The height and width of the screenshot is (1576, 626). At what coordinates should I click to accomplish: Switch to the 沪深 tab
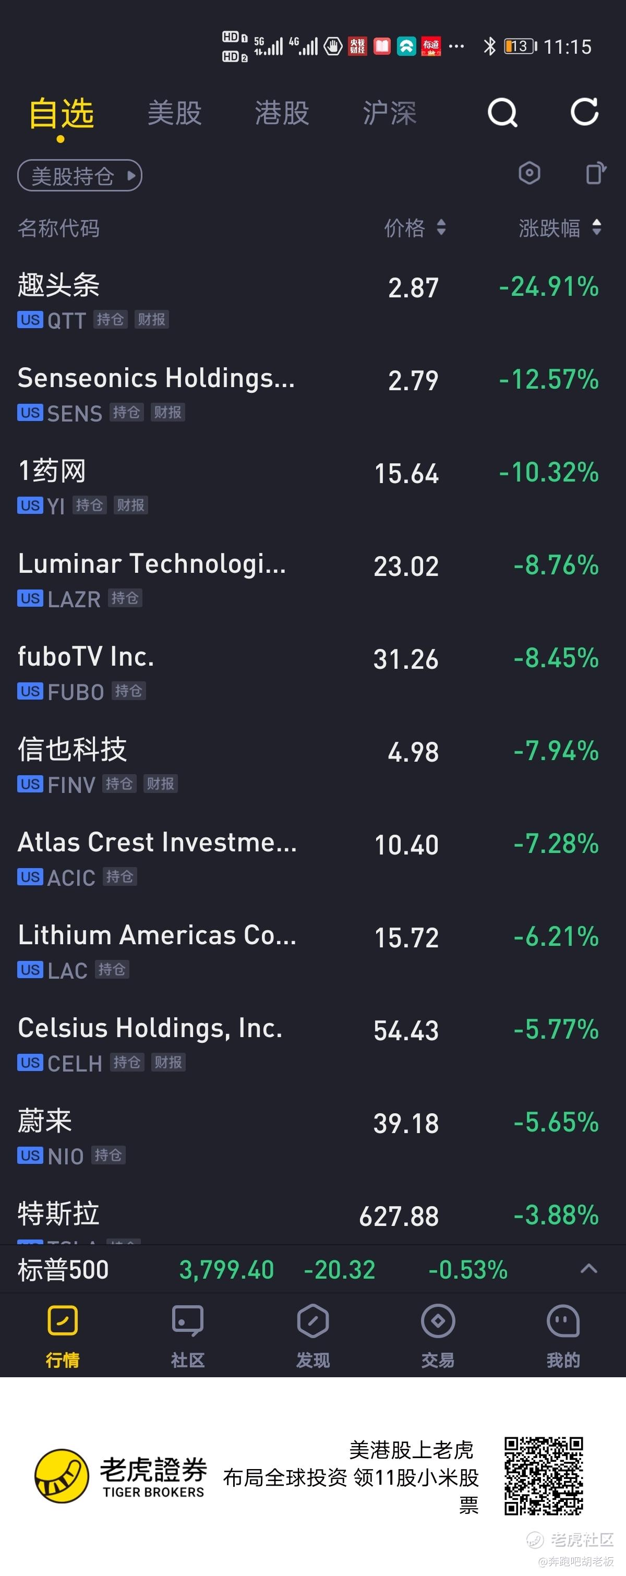click(390, 113)
